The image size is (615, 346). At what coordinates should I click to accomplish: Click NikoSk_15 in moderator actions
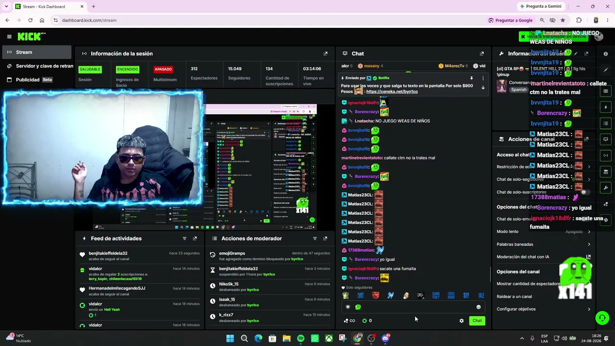pyautogui.click(x=229, y=284)
